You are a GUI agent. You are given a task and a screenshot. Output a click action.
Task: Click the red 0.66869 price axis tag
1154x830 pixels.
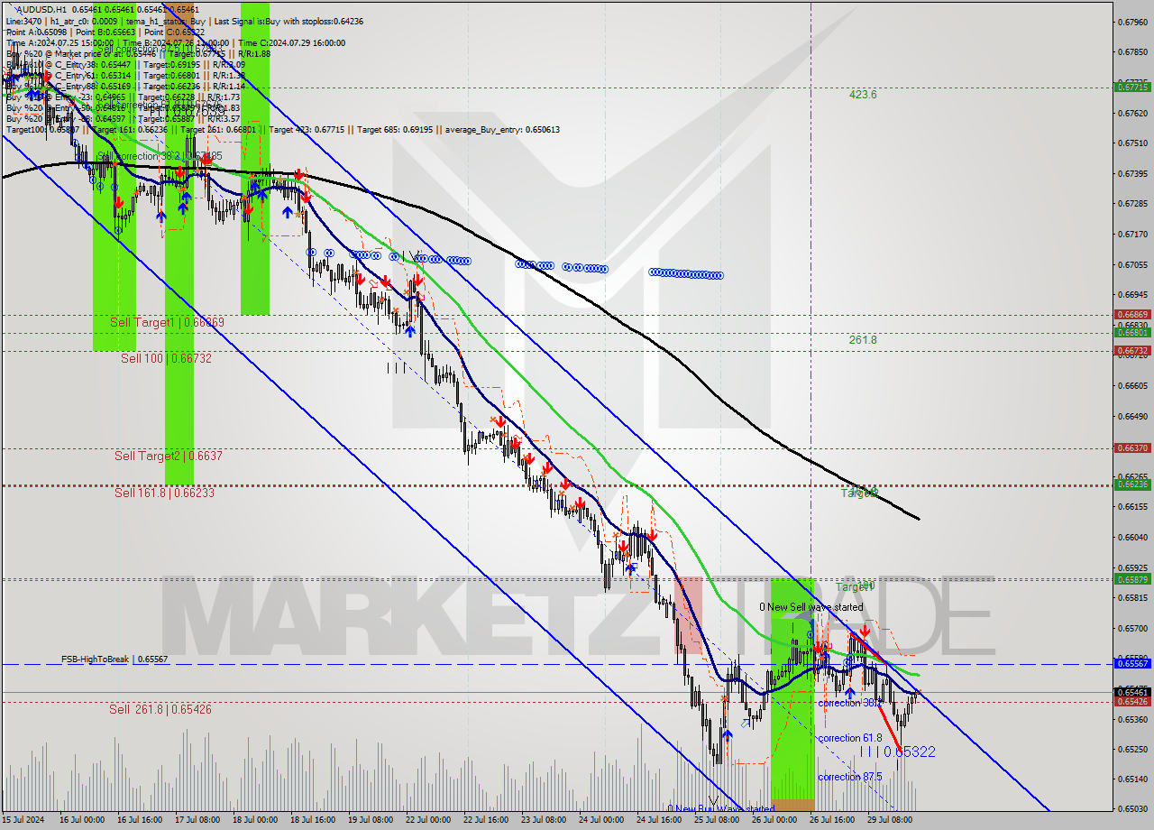tap(1131, 315)
